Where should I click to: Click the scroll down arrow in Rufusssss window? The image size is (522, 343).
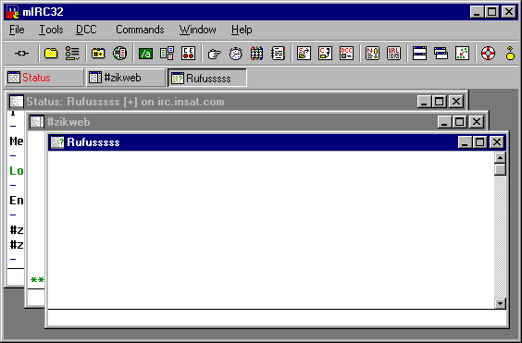point(500,303)
